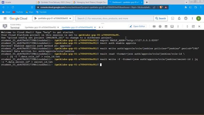
Task: Go back in browser history
Action: 4,7
